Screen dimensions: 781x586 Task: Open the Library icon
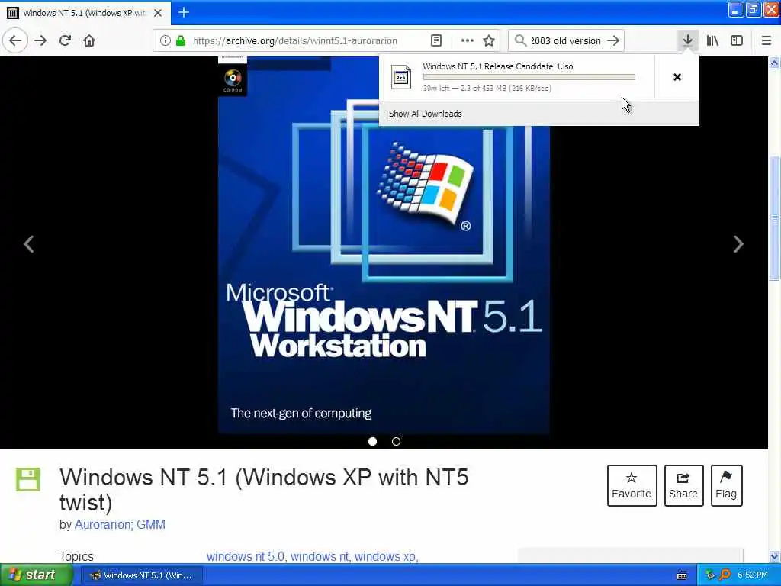(x=713, y=40)
